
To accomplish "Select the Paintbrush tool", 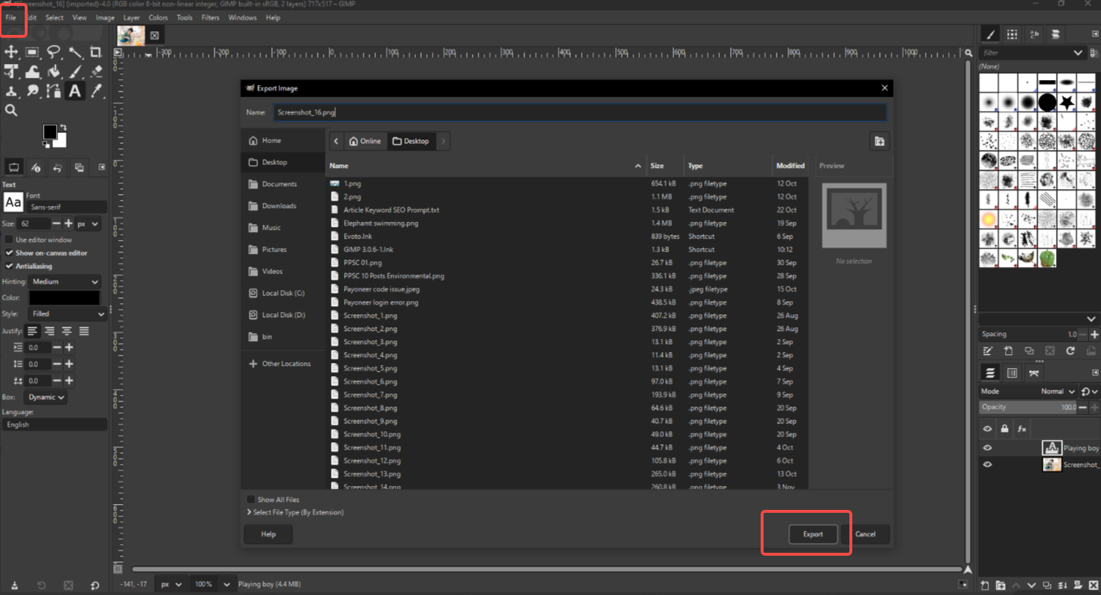I will point(74,71).
